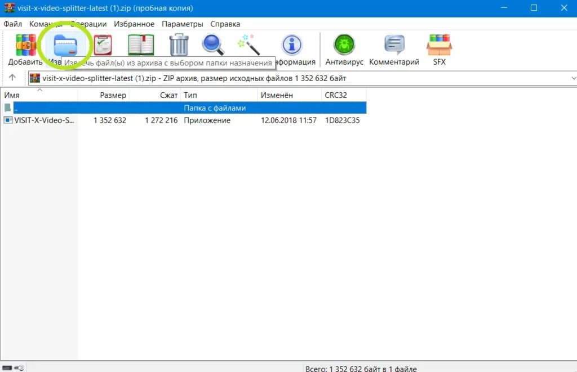Minimize the WinRAR window
Image resolution: width=577 pixels, height=372 pixels.
pyautogui.click(x=504, y=8)
